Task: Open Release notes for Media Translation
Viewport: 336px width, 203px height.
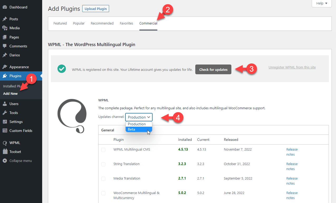Action: click(292, 181)
